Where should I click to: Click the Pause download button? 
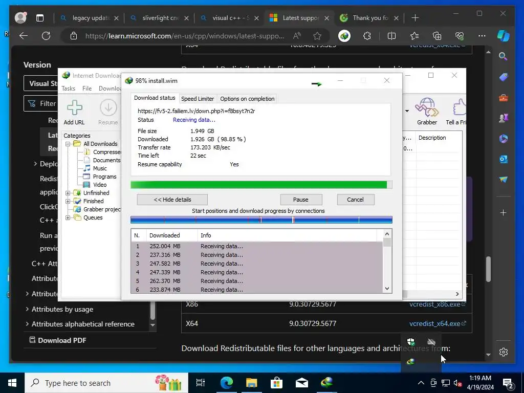click(301, 200)
